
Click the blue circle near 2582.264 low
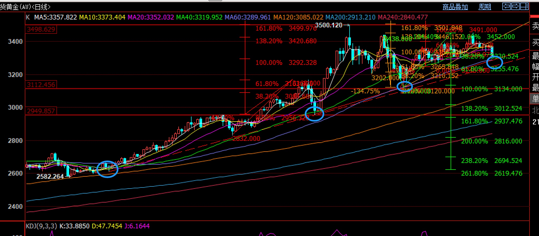[107, 169]
